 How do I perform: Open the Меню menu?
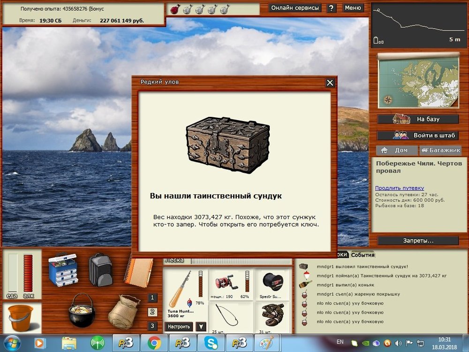tap(353, 8)
